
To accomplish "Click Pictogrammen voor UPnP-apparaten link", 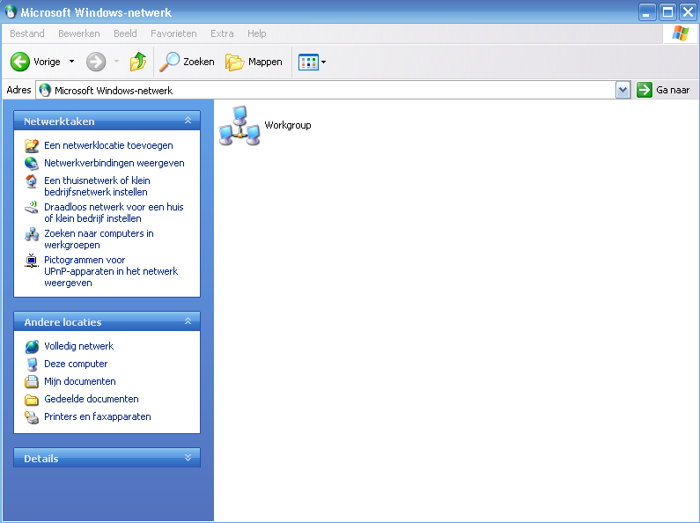I will coord(111,271).
